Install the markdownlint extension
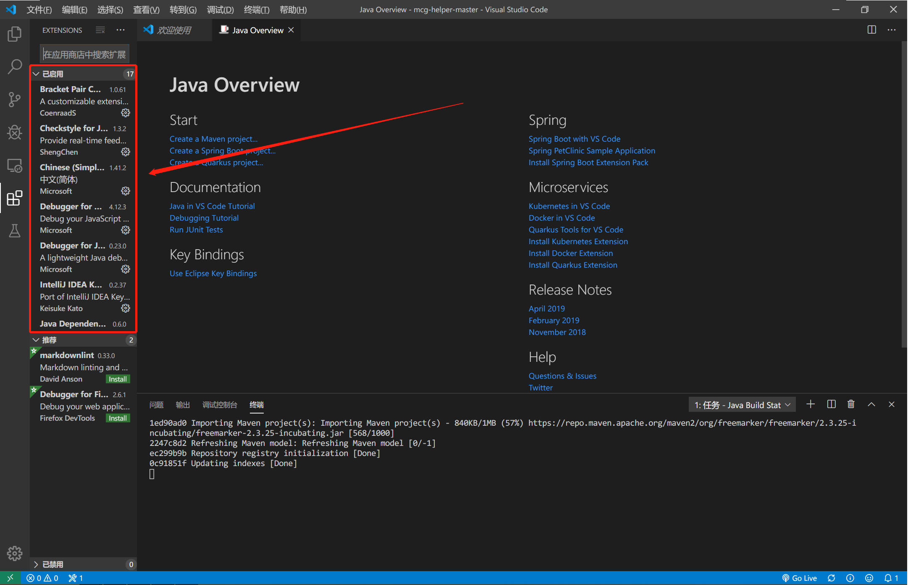The height and width of the screenshot is (585, 908). coord(118,379)
